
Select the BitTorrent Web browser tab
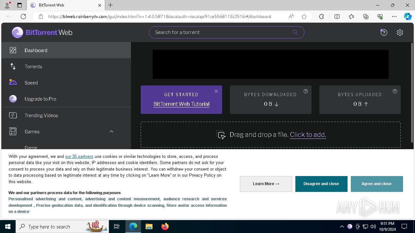coord(65,5)
